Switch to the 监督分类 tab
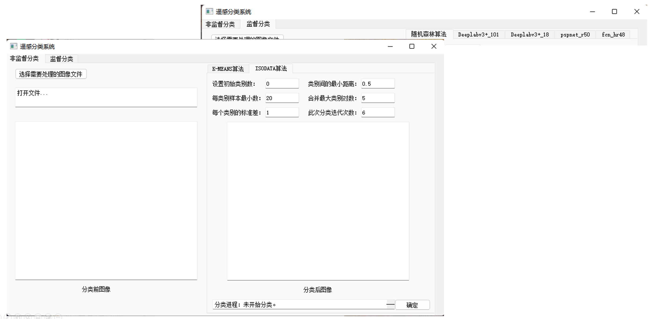The width and height of the screenshot is (649, 319). pyautogui.click(x=61, y=59)
